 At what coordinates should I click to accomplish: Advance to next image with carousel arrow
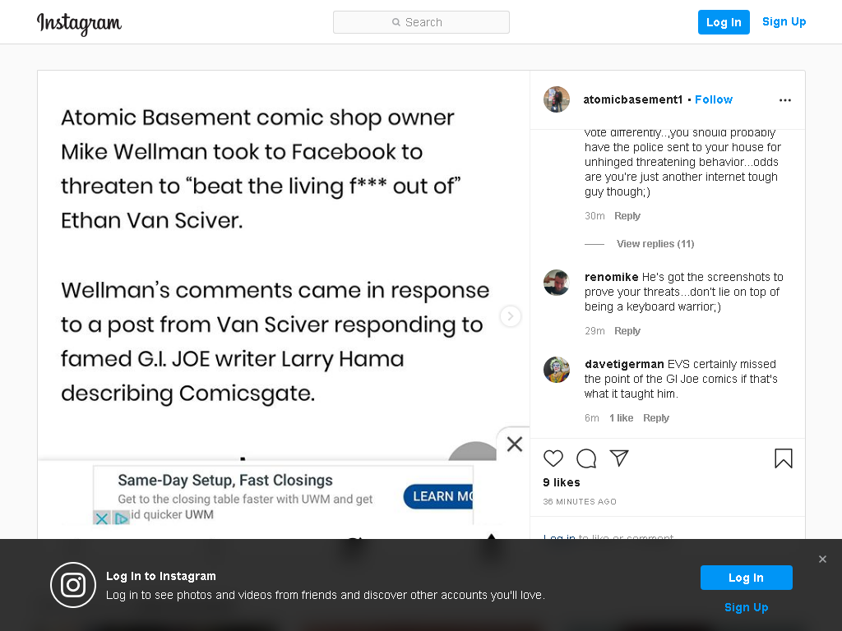510,316
